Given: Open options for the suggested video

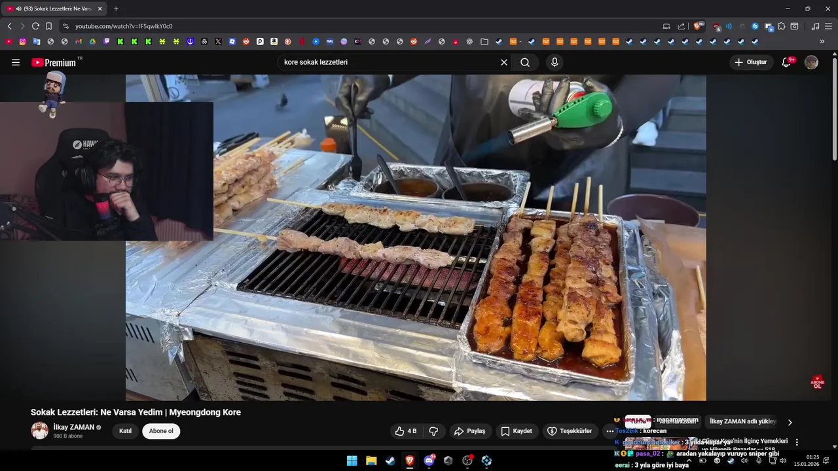Looking at the screenshot, I should click(x=797, y=442).
